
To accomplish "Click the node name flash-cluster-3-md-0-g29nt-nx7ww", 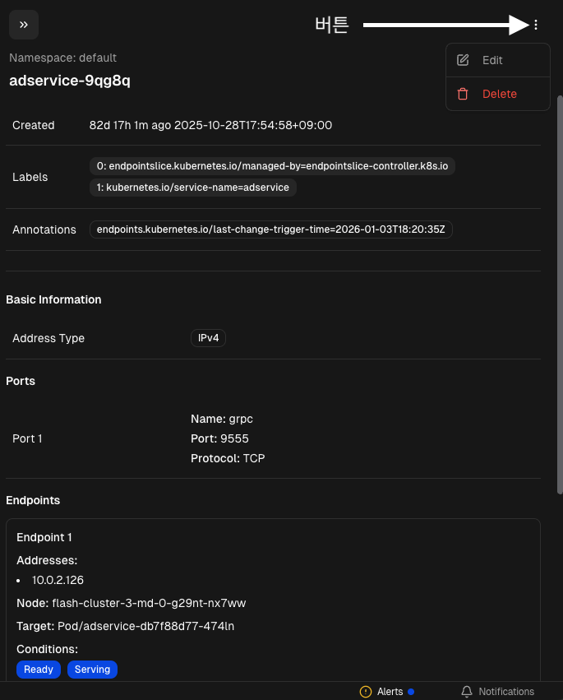I will (149, 603).
